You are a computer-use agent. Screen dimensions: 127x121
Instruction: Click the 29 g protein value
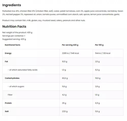pos(64,103)
